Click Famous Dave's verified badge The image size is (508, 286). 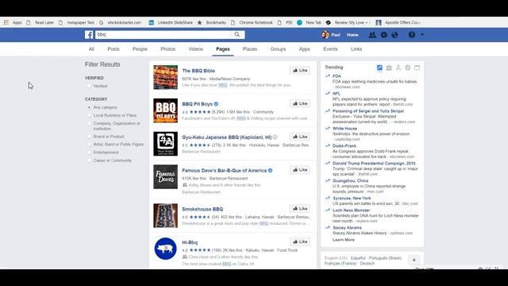click(x=270, y=170)
